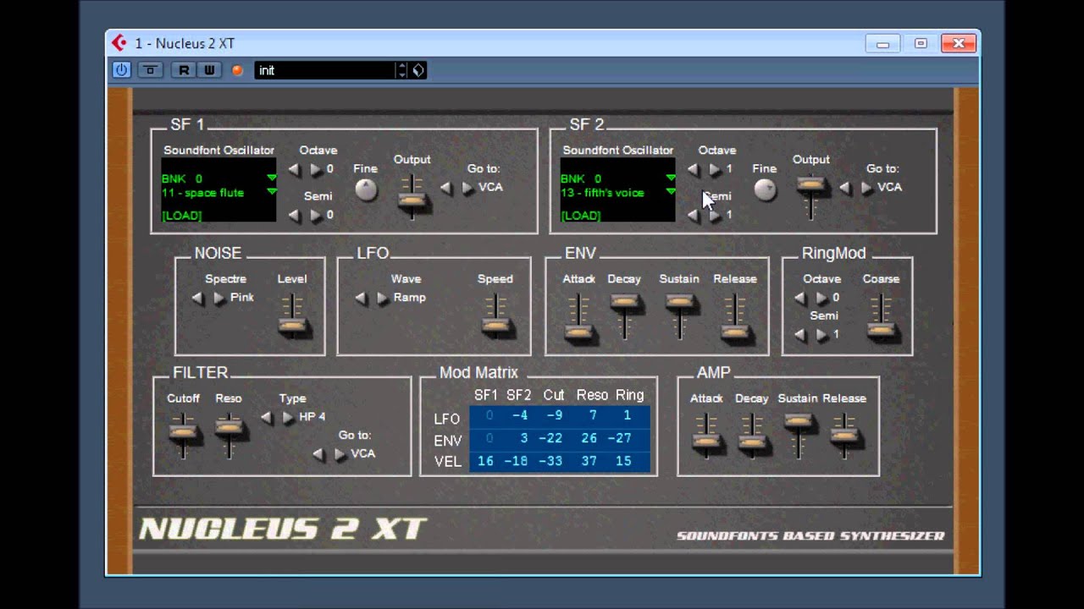Screen dimensions: 1084x609
Task: Select previous SF 2 Go to destination
Action: pos(845,188)
